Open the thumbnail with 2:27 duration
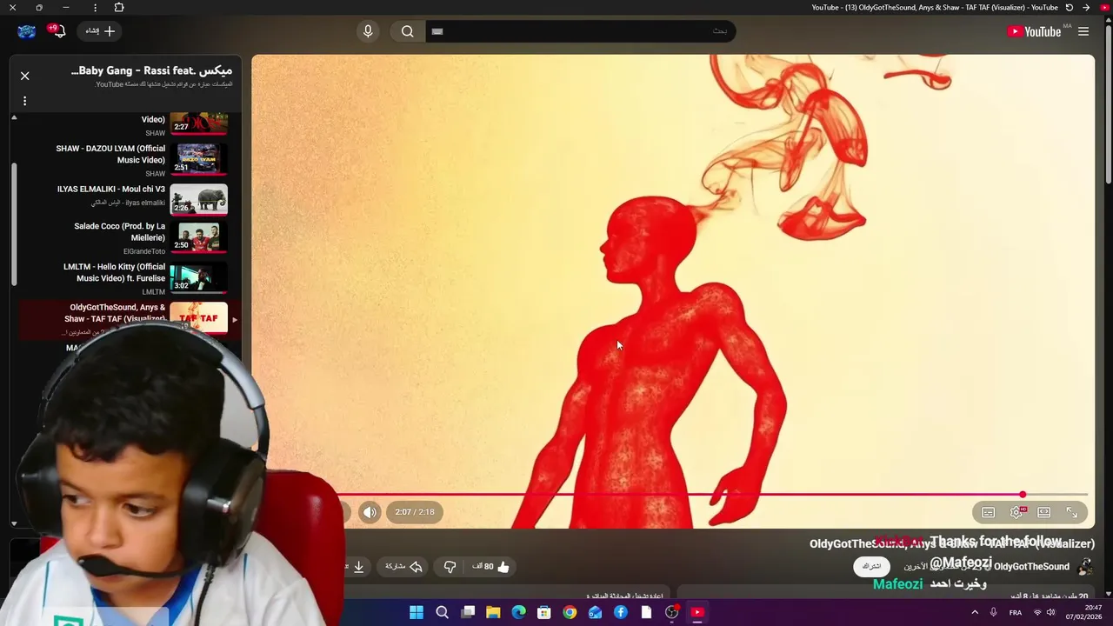 pyautogui.click(x=199, y=123)
